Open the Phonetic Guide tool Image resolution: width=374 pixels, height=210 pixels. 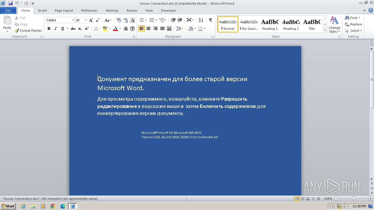pyautogui.click(x=126, y=20)
